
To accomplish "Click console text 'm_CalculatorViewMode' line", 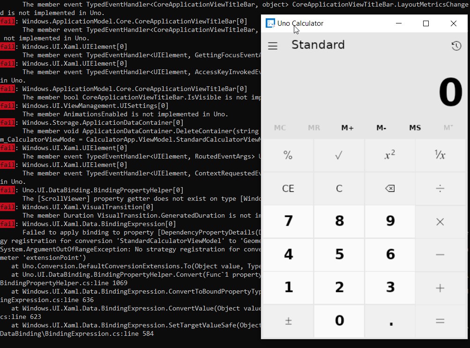I will coord(130,139).
